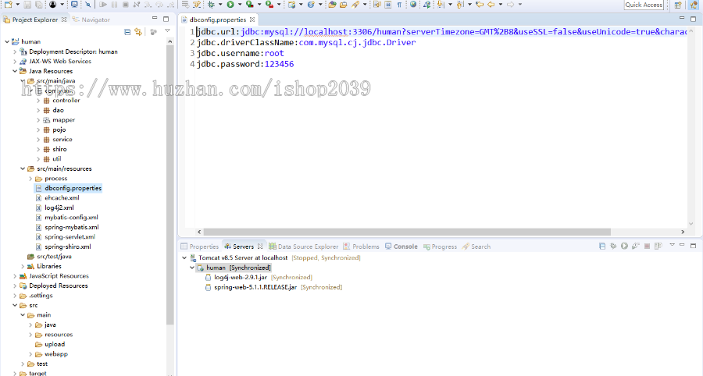The height and width of the screenshot is (376, 703).
Task: Open the Servers view menu triangle
Action: pos(672,245)
